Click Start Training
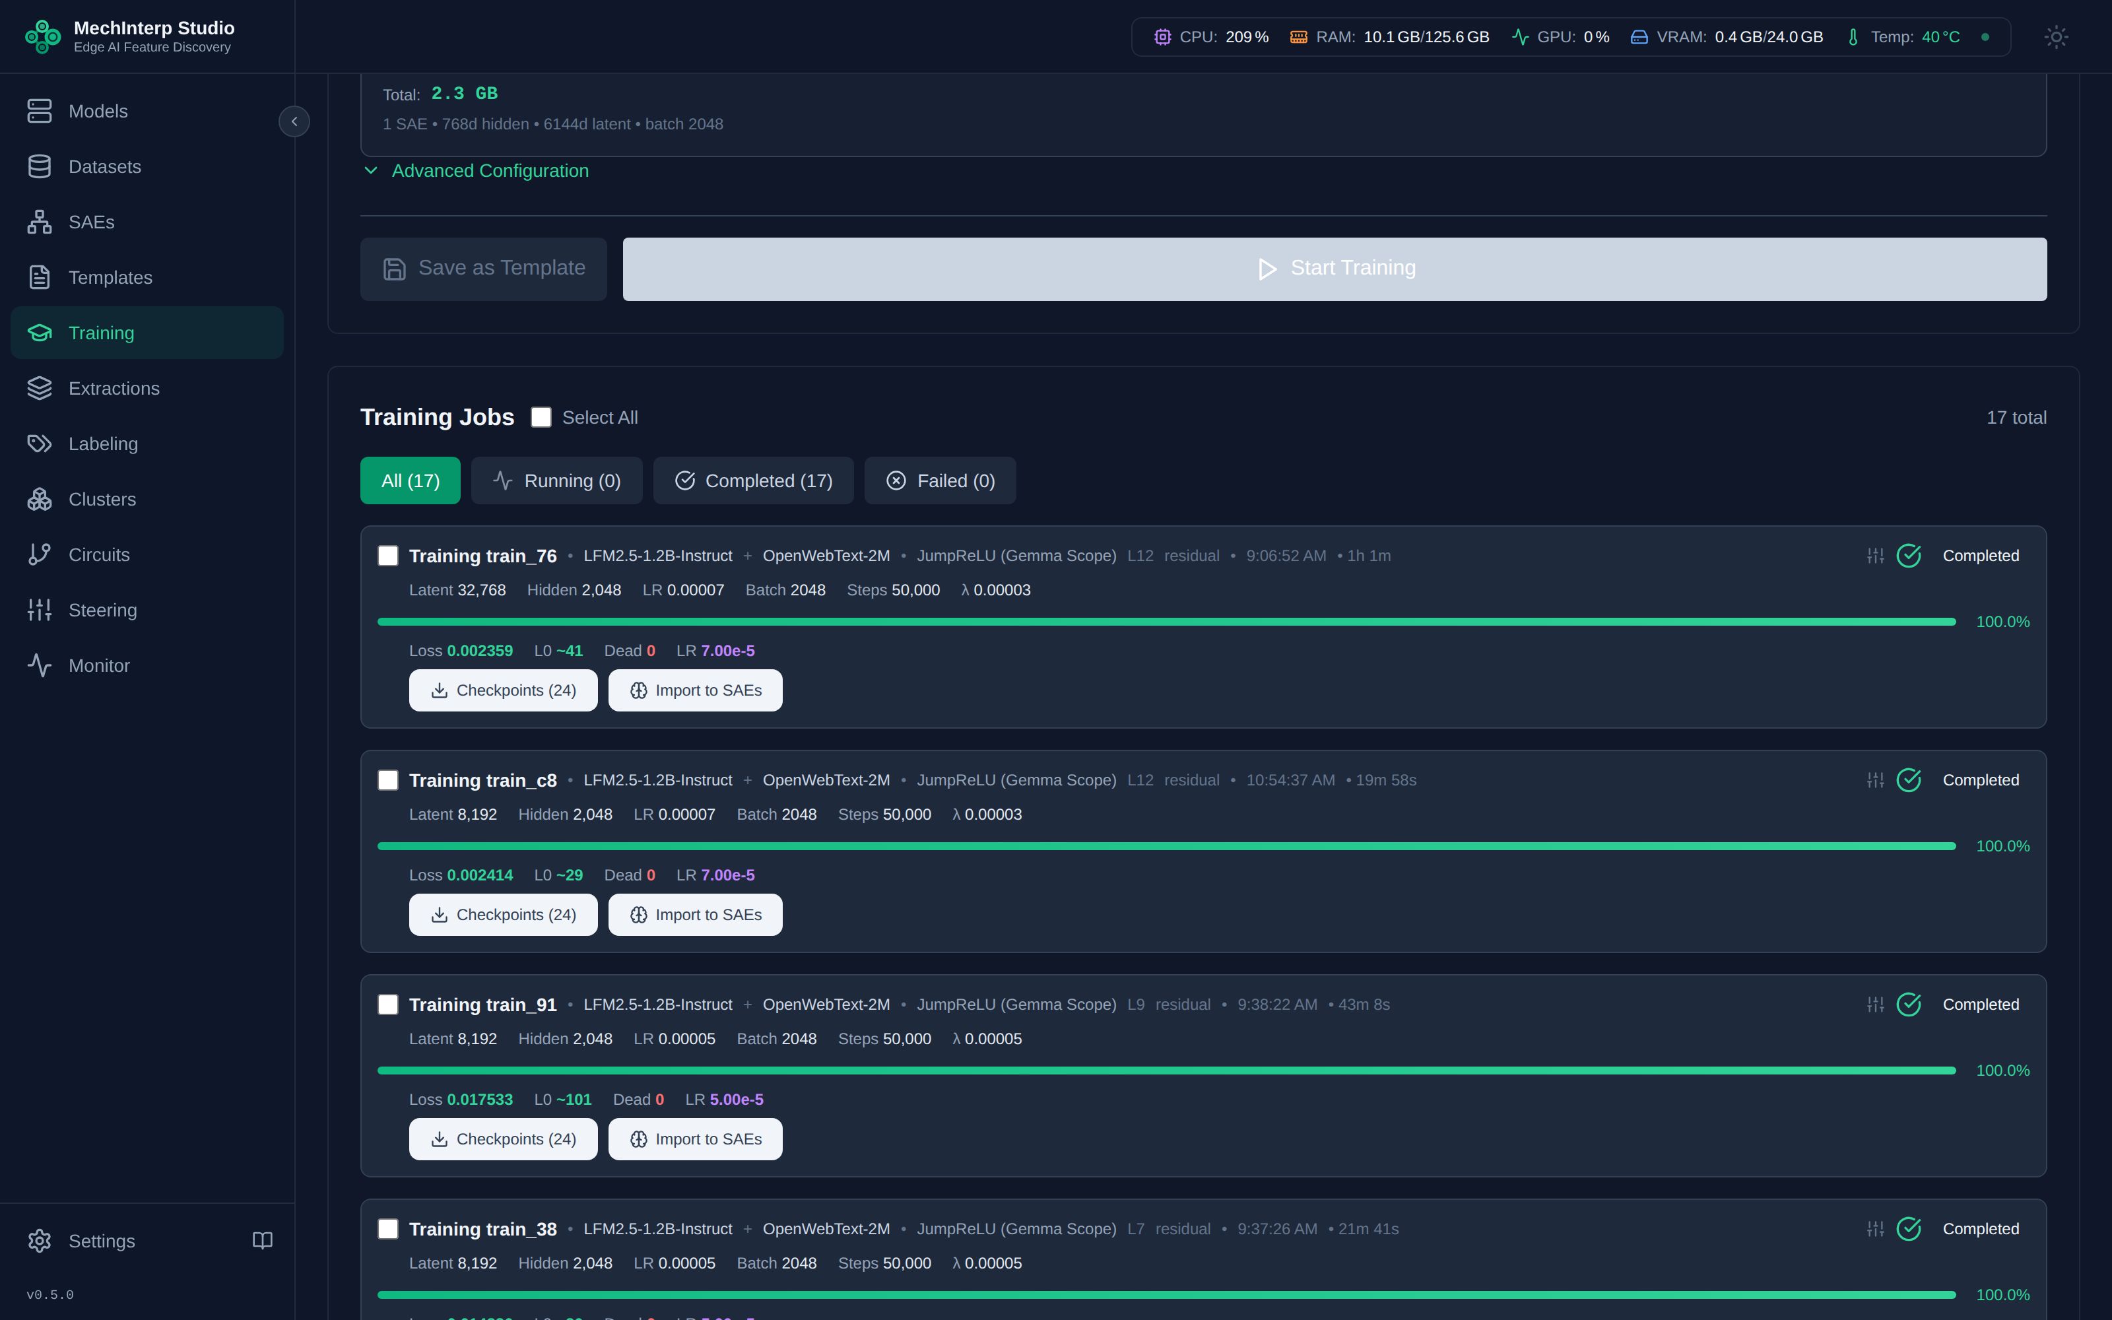 1335,269
